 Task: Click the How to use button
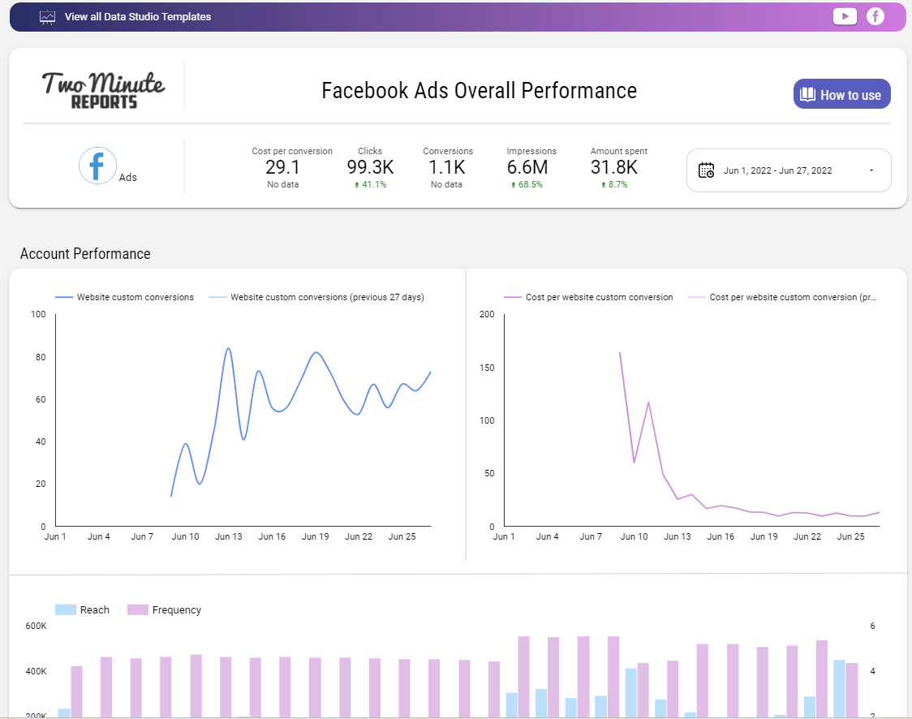click(841, 94)
